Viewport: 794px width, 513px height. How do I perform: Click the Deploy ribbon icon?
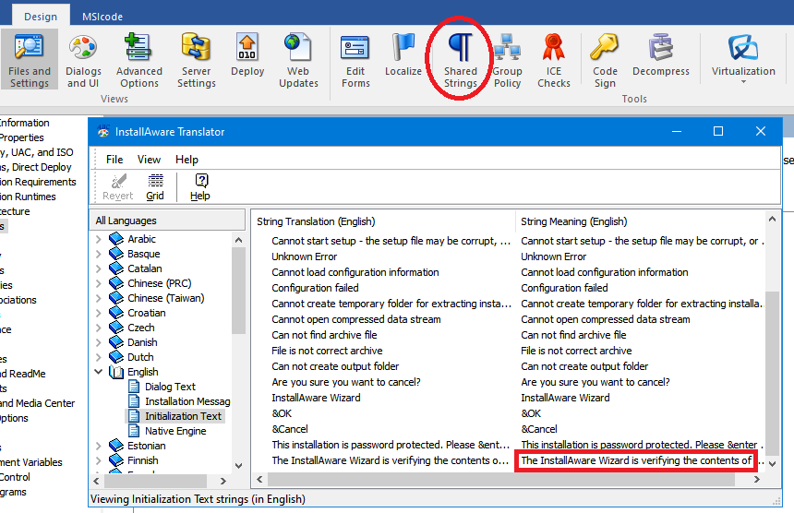coord(247,54)
